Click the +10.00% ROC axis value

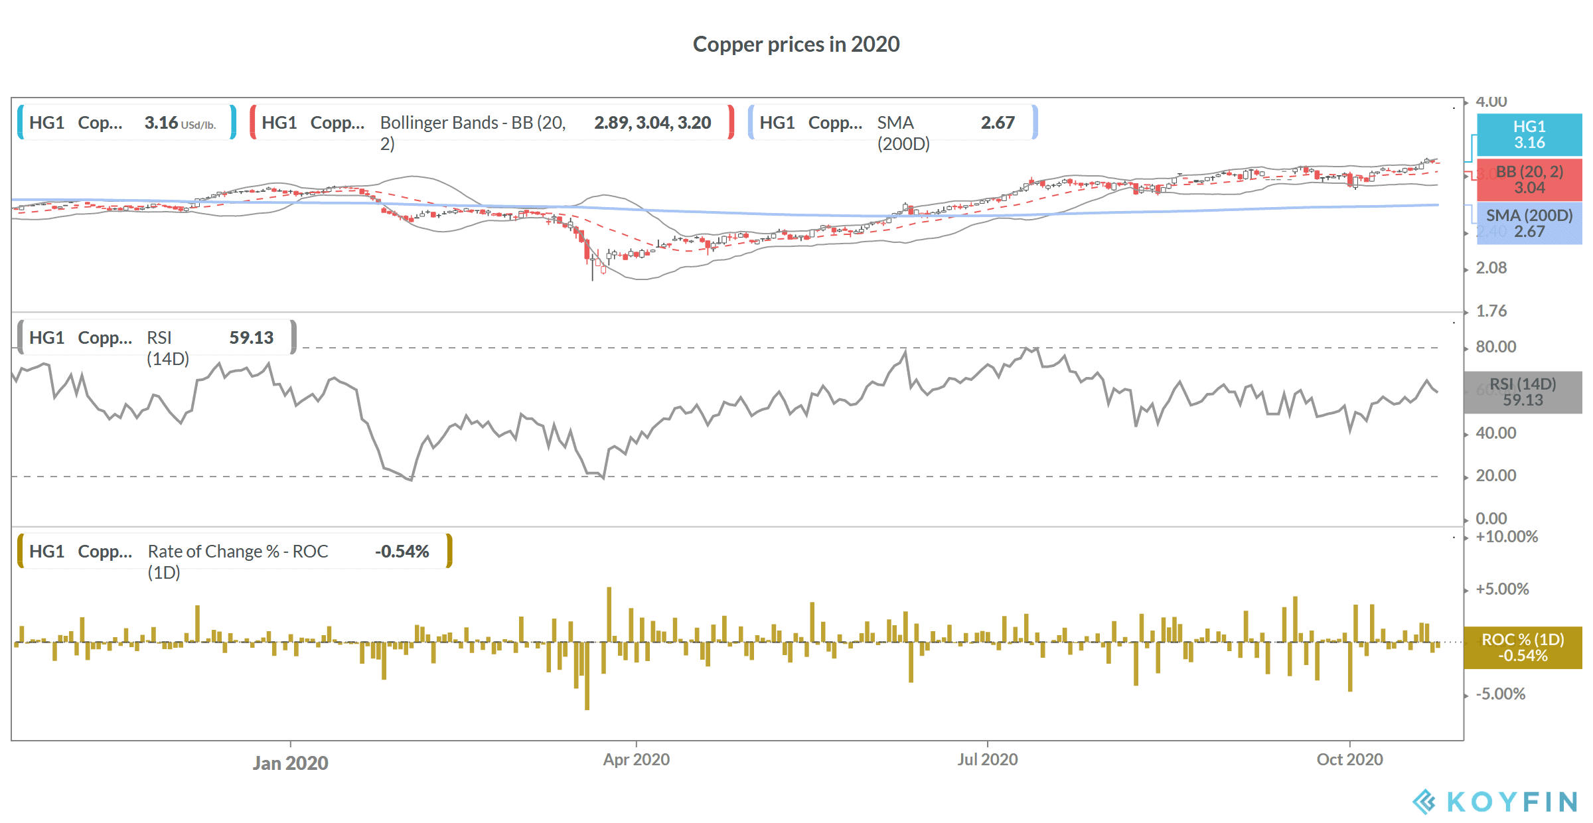[1506, 536]
